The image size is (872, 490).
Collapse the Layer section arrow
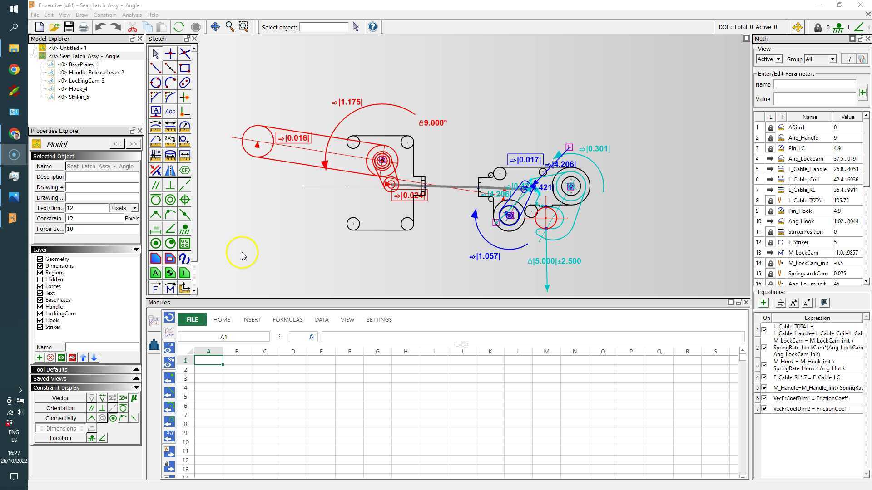(136, 250)
